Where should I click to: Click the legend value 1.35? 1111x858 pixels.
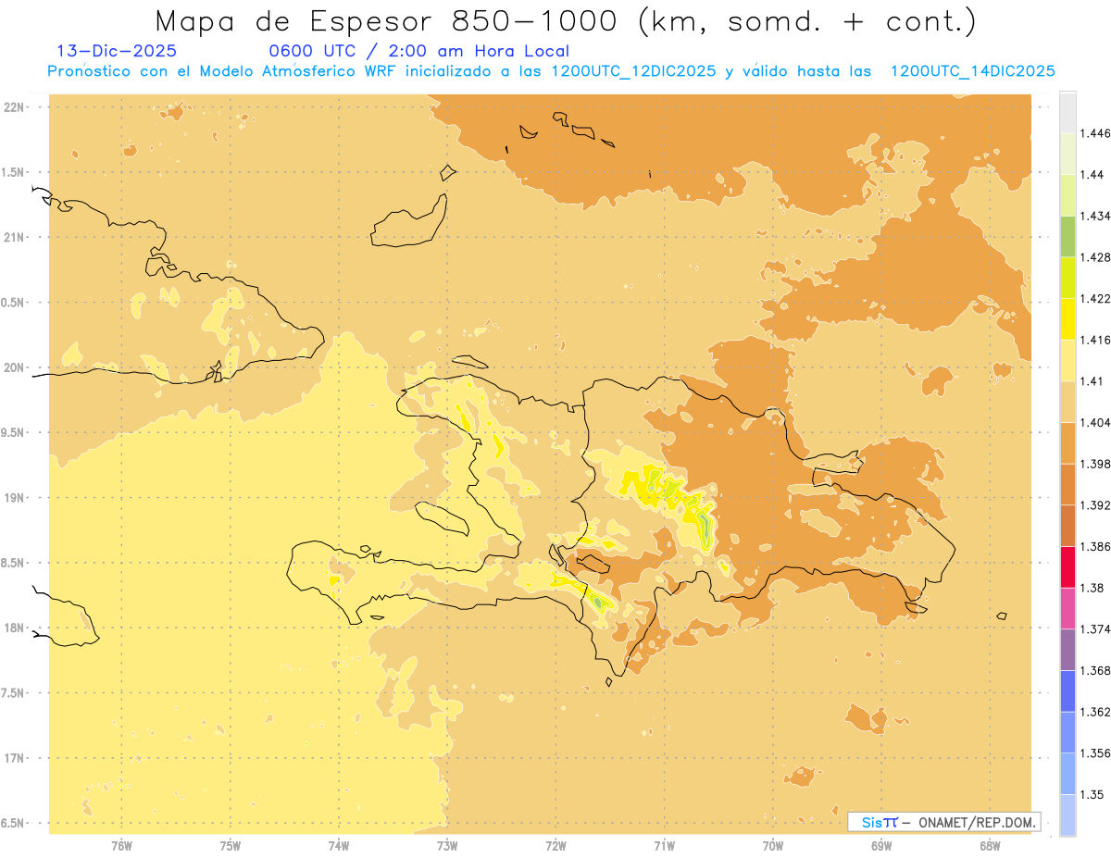pos(1092,794)
